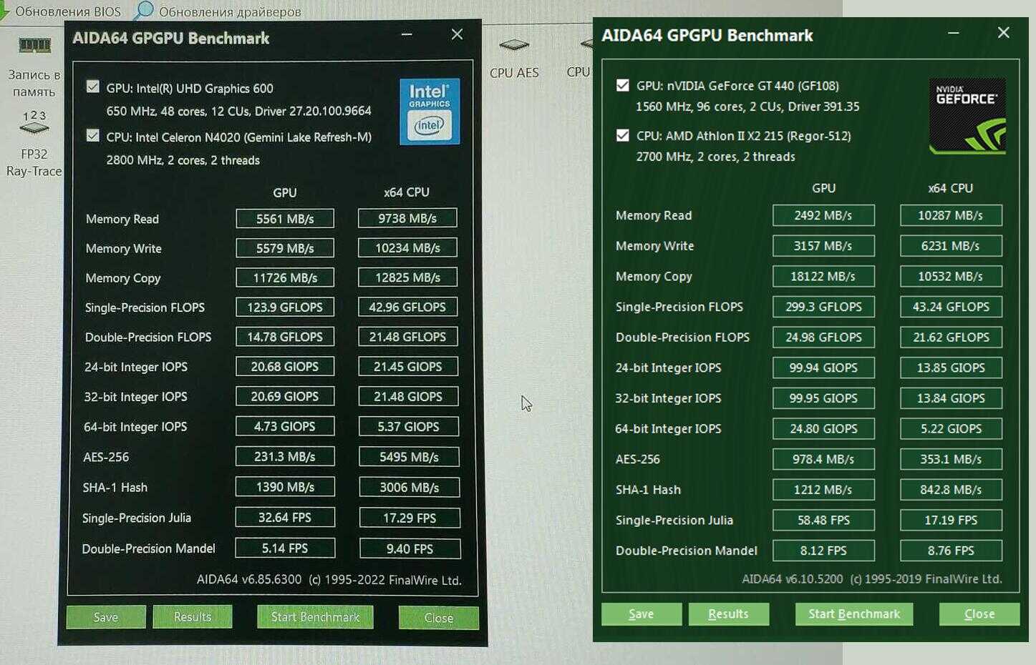Select the 11726 MB/s Memory Copy value
1036x665 pixels.
tap(285, 277)
